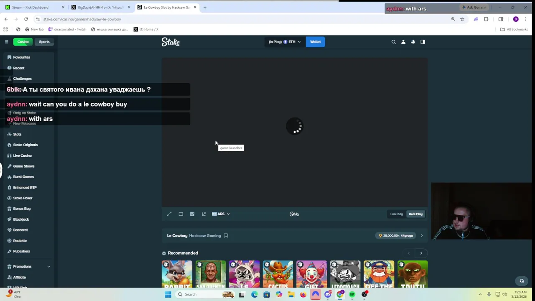Expand the game info chevron arrow
535x301 pixels.
(x=421, y=236)
